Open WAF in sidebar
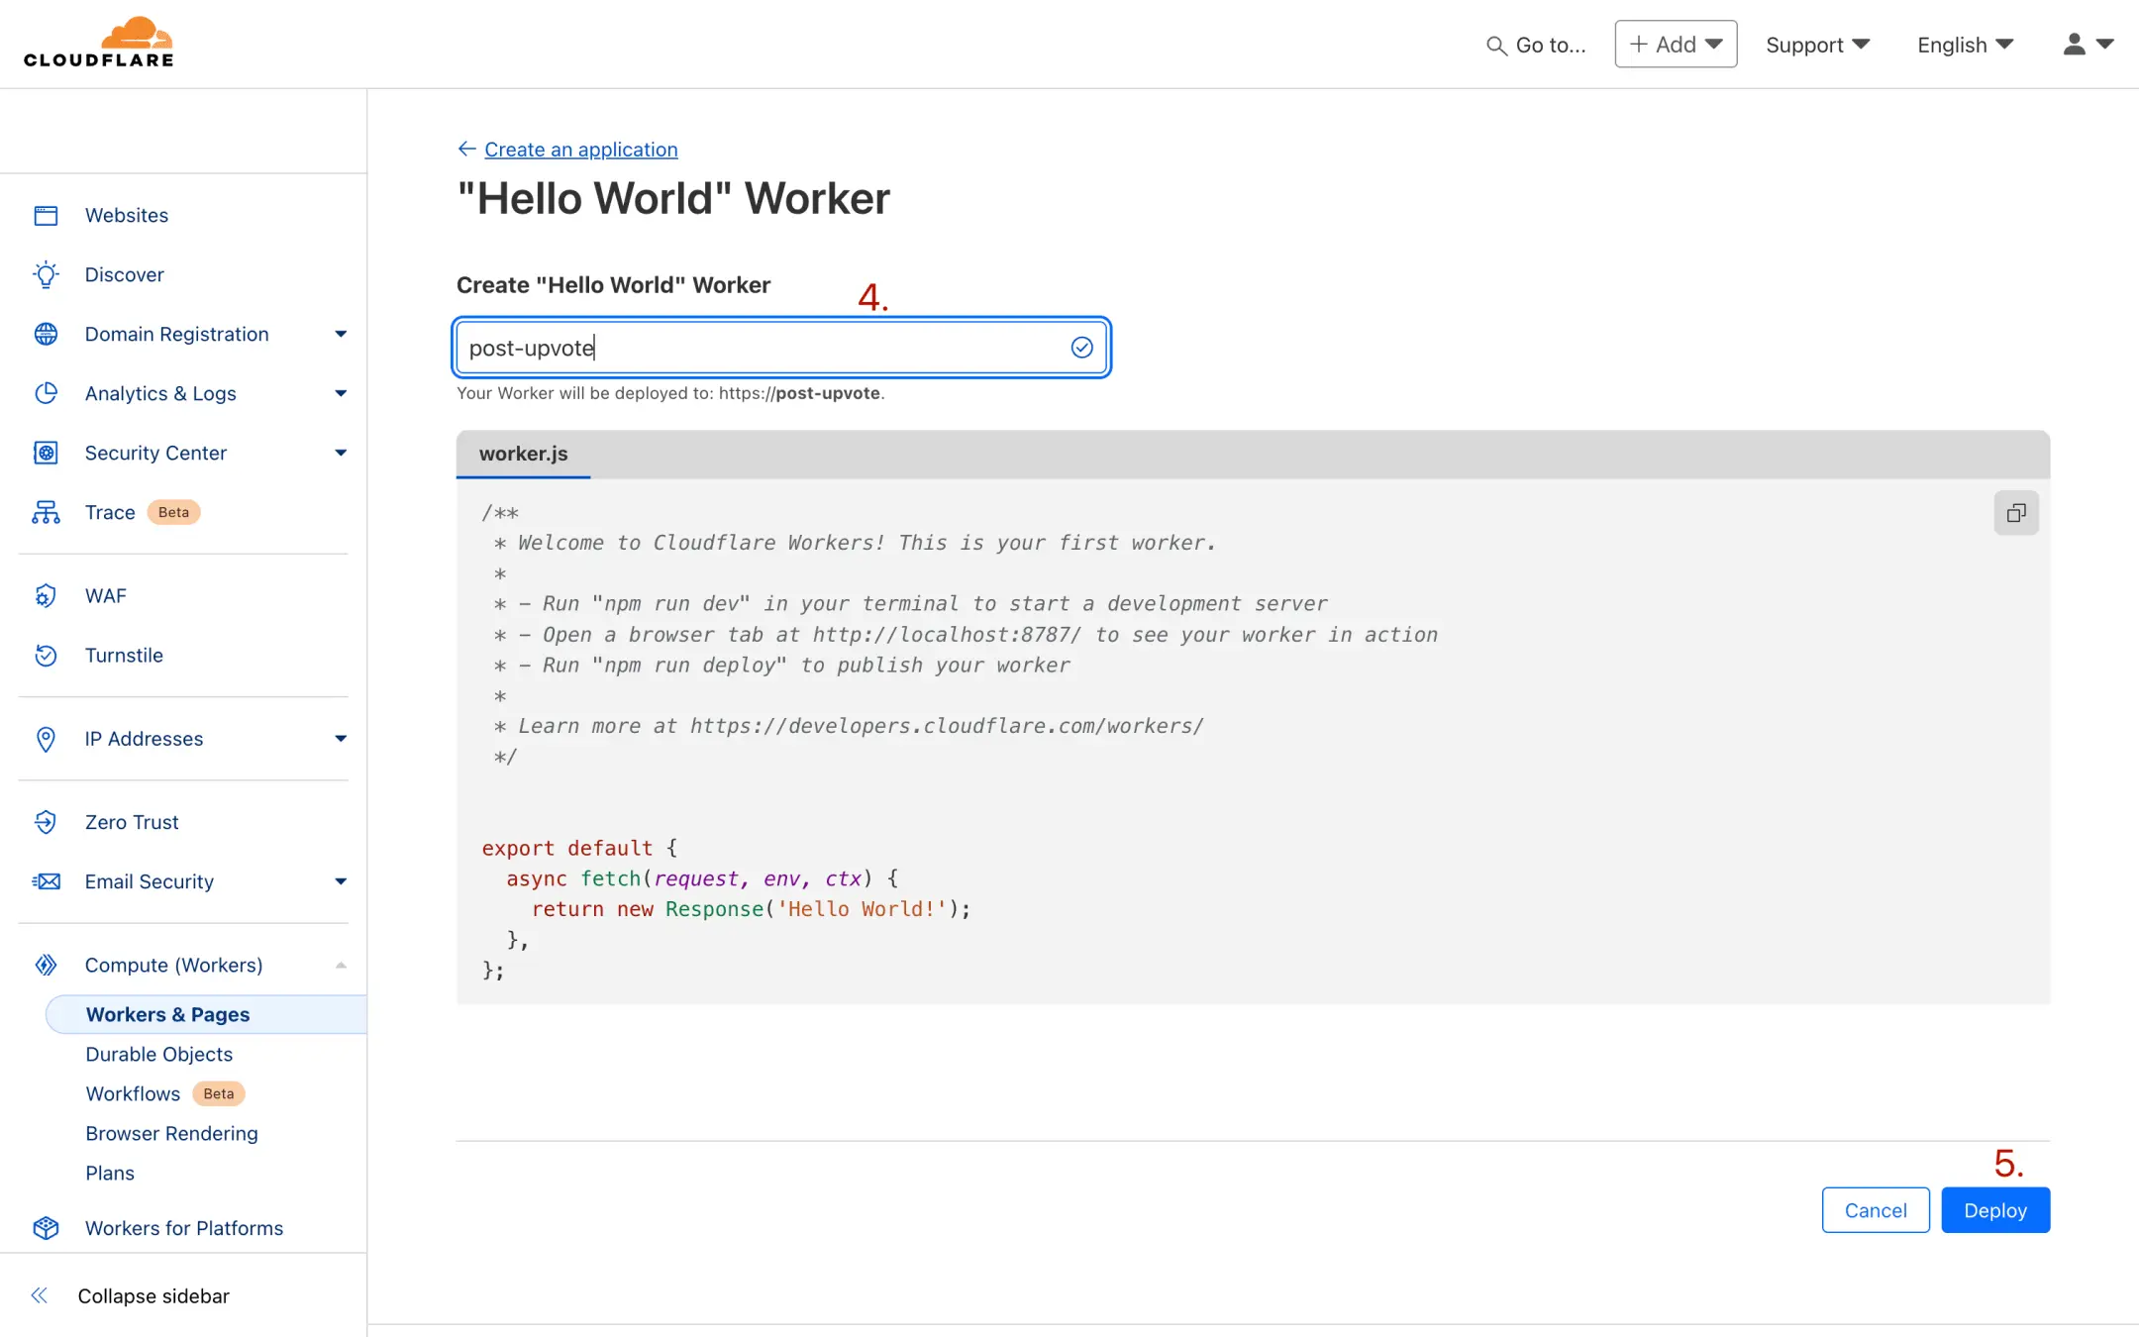 [106, 595]
